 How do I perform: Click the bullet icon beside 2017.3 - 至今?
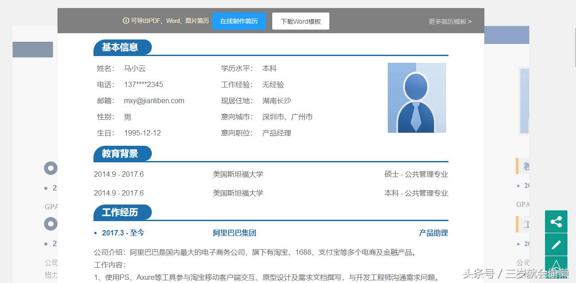click(95, 233)
